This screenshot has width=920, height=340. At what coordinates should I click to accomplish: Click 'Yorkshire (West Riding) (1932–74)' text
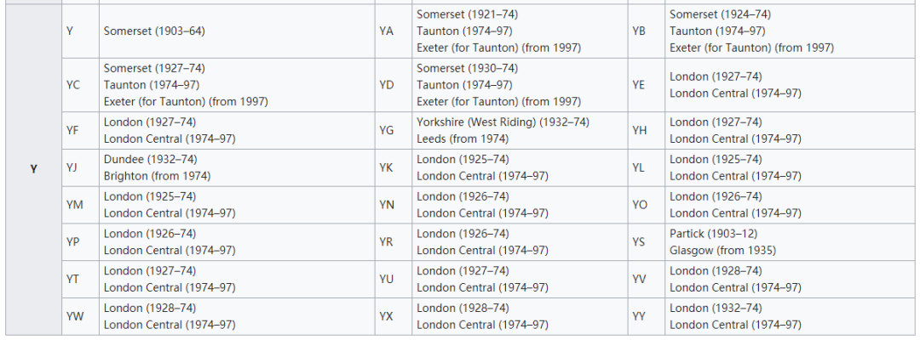coord(503,122)
